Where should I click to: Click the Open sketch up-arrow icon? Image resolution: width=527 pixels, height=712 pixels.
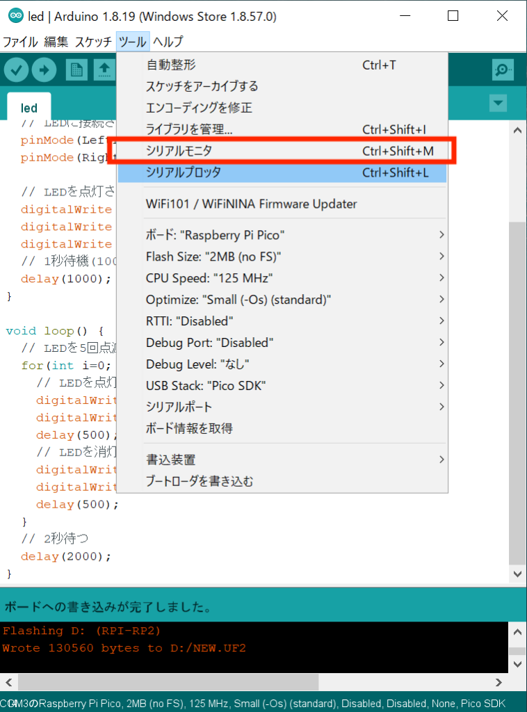(104, 70)
